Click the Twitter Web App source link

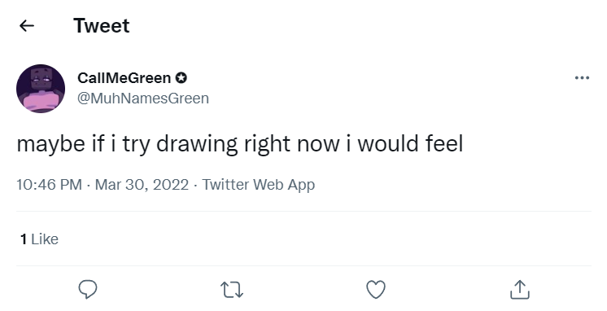(x=259, y=184)
